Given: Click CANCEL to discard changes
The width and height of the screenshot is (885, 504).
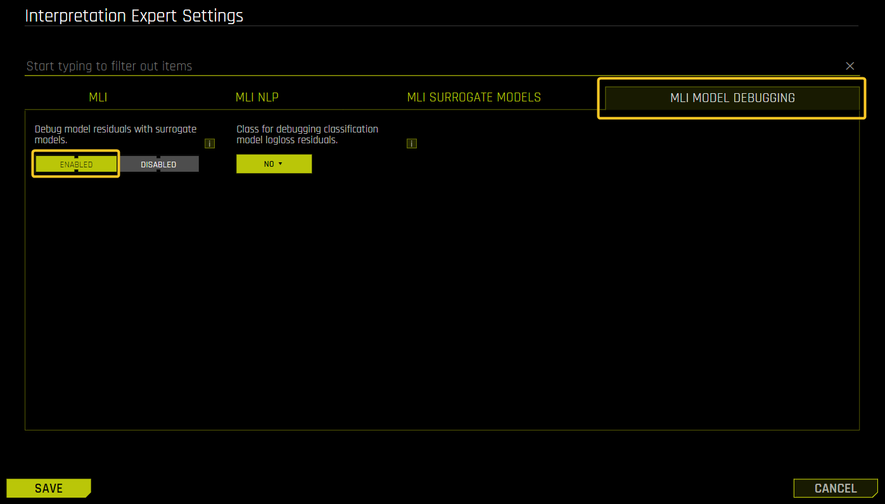Looking at the screenshot, I should point(835,488).
